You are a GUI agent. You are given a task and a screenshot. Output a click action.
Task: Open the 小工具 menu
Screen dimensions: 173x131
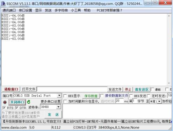[76, 10]
